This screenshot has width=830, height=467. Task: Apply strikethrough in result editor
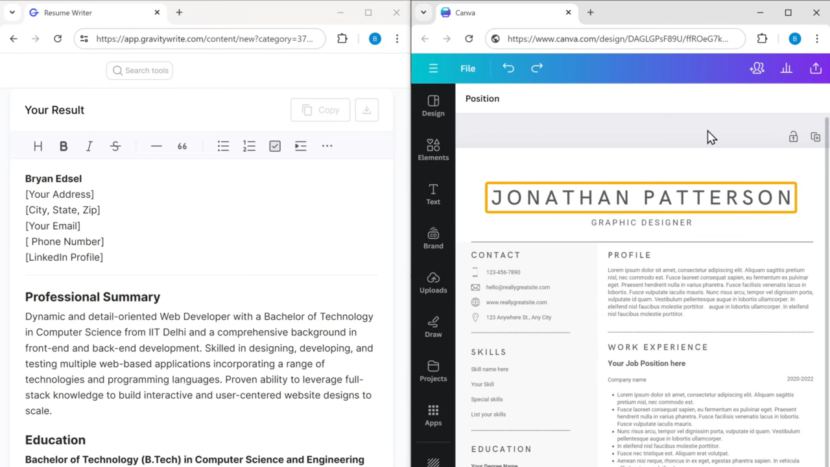point(115,146)
